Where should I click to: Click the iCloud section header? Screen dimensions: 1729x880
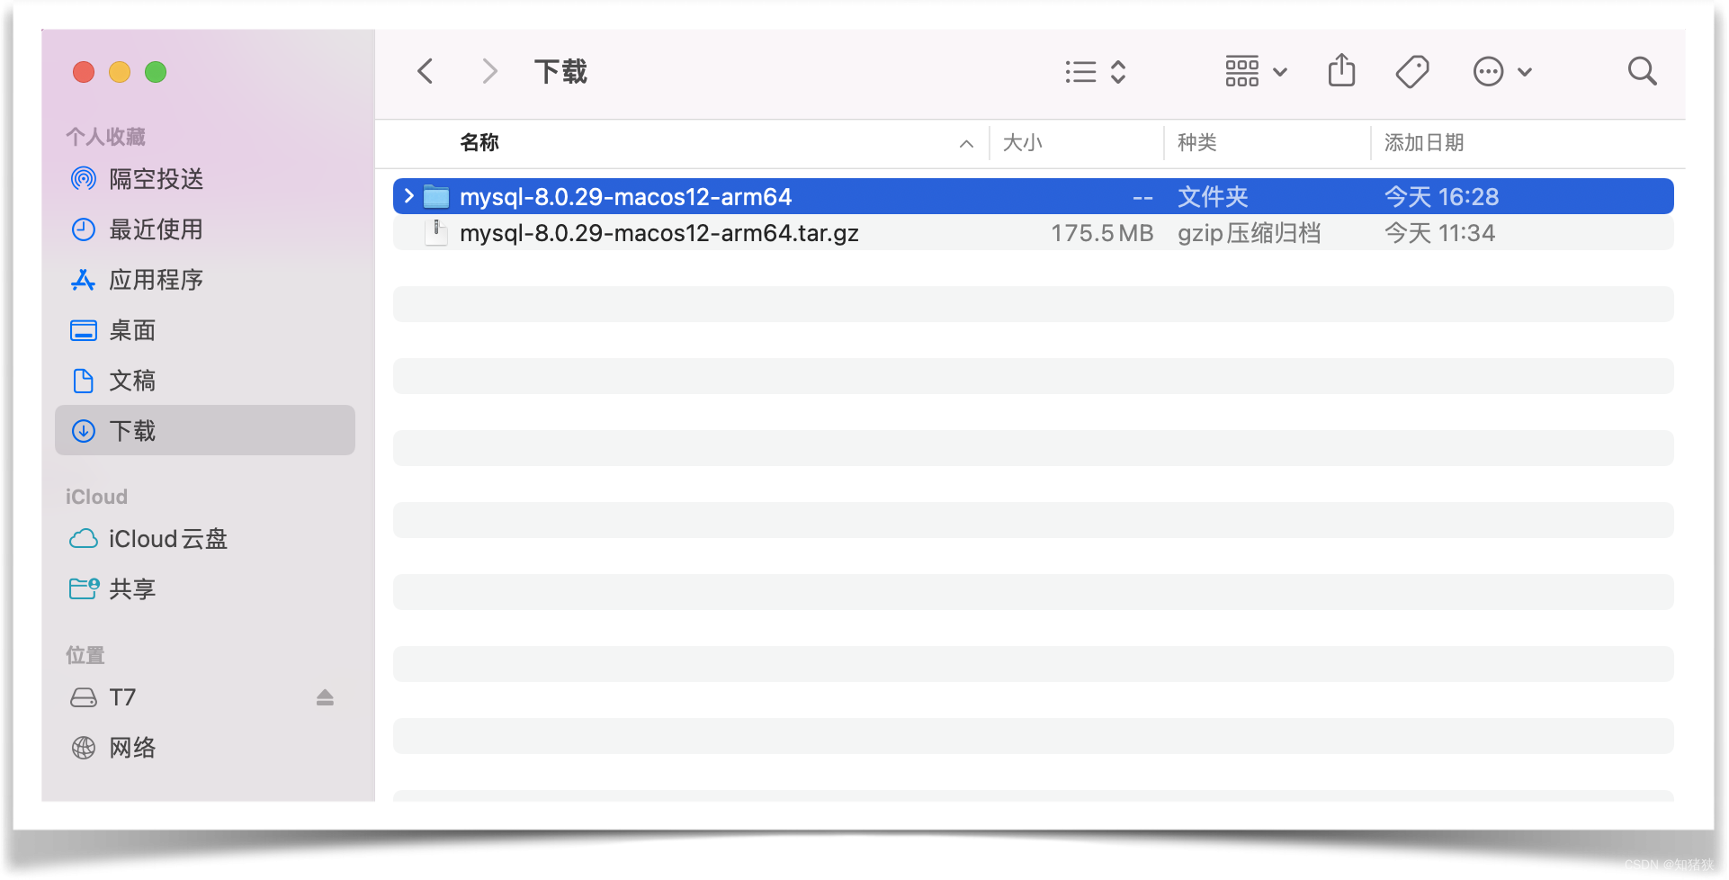click(96, 497)
